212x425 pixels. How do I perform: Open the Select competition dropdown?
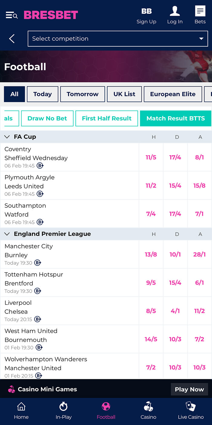(x=118, y=38)
